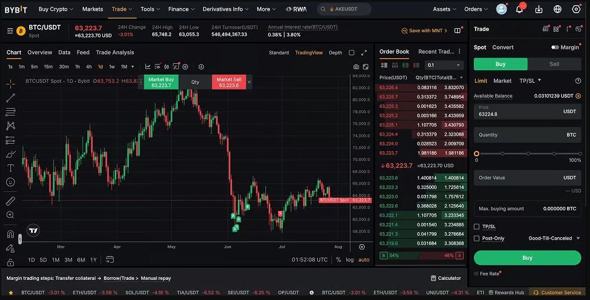Select buy-only order book view icon

[x=406, y=65]
